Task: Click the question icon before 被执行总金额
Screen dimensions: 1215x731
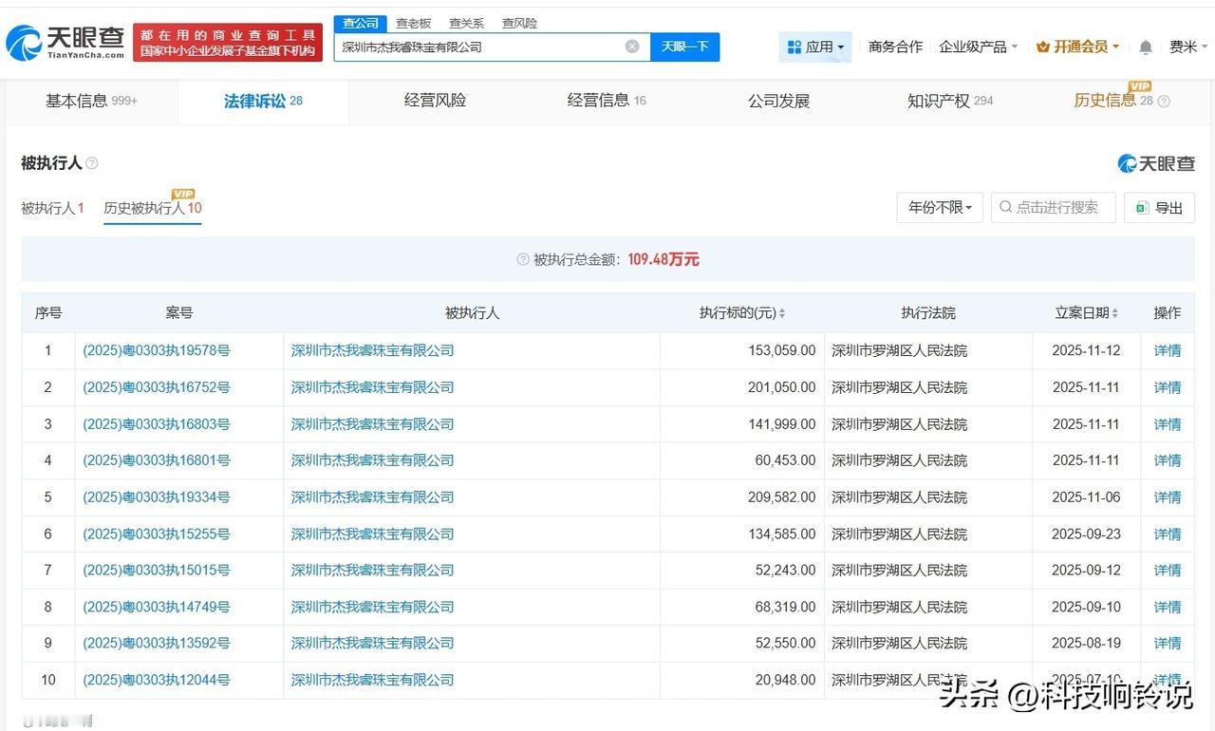Action: tap(522, 259)
